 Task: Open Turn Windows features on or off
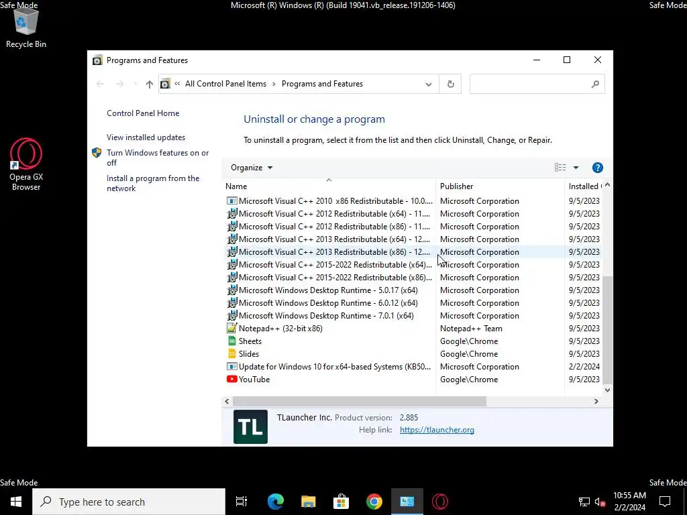[x=157, y=158]
